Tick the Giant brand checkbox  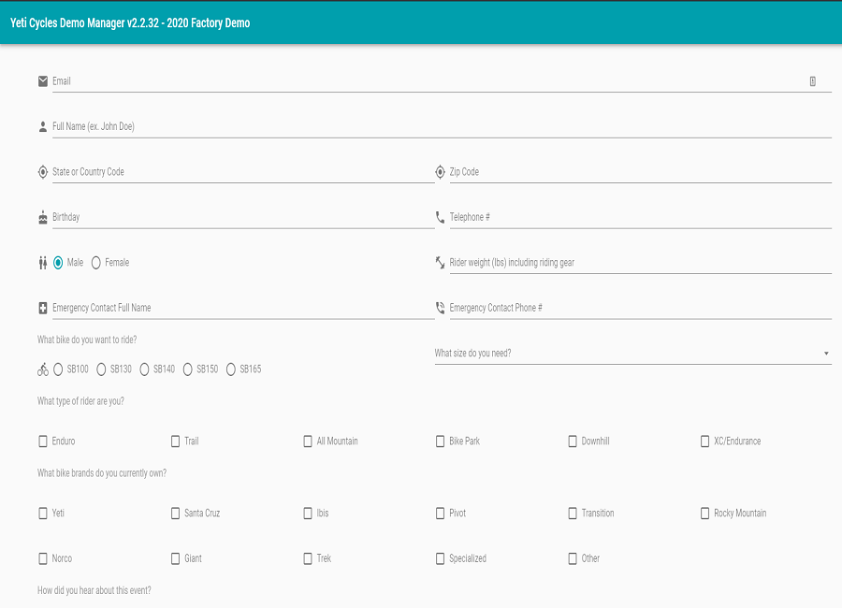[175, 558]
